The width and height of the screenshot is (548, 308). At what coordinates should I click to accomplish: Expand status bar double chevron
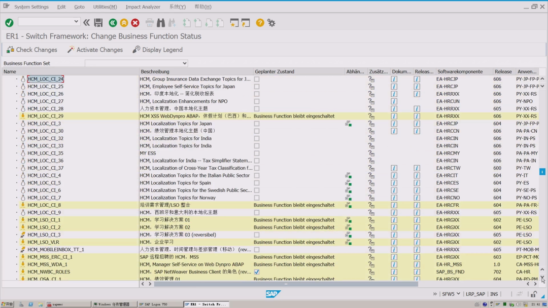435,294
